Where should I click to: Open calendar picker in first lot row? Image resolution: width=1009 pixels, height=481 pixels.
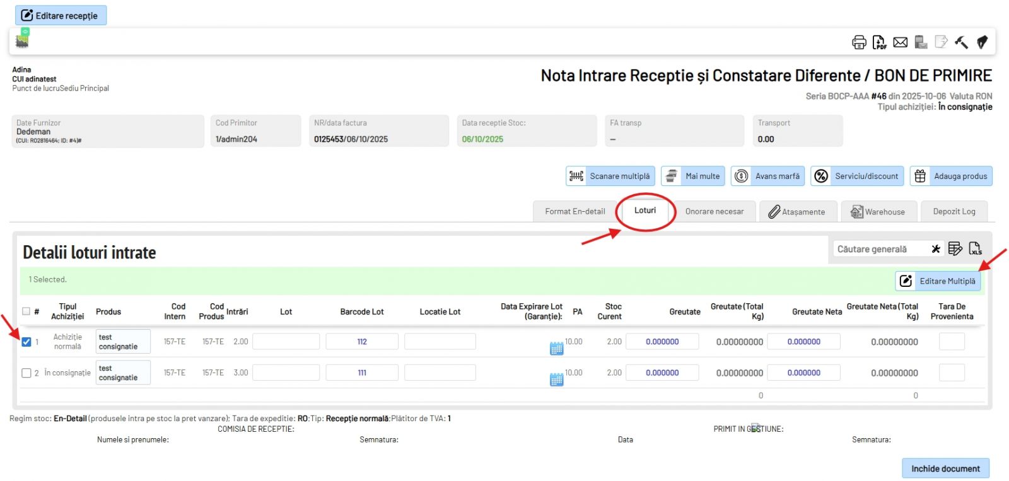[556, 348]
